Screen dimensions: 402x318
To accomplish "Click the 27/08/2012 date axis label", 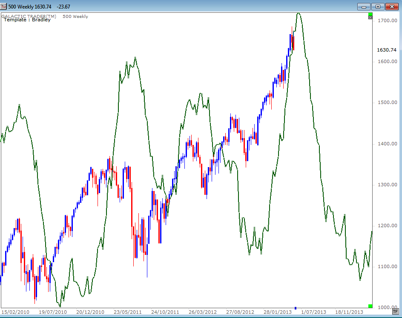I will [x=240, y=312].
